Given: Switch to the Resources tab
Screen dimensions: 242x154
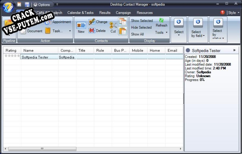Looking at the screenshot, I should tap(145, 12).
